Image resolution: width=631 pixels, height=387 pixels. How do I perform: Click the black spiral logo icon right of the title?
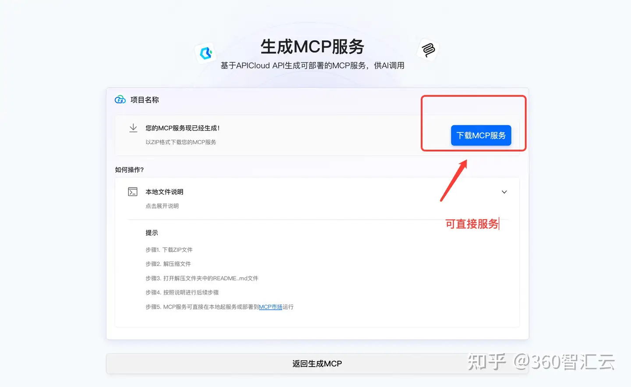[x=428, y=50]
